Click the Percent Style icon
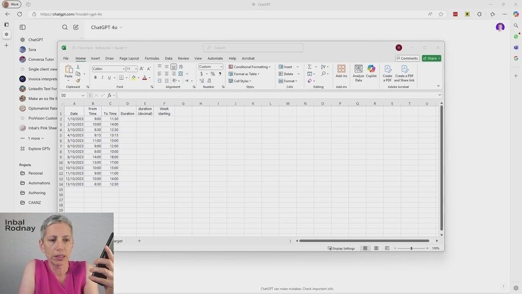The height and width of the screenshot is (294, 522). [x=213, y=74]
